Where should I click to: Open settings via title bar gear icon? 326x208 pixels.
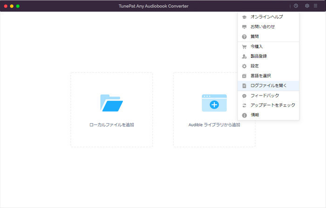307,6
